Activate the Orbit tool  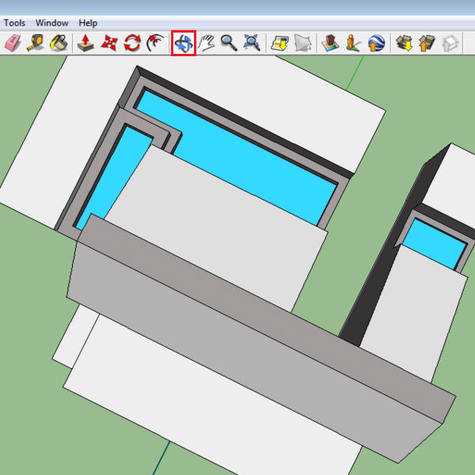tap(184, 43)
